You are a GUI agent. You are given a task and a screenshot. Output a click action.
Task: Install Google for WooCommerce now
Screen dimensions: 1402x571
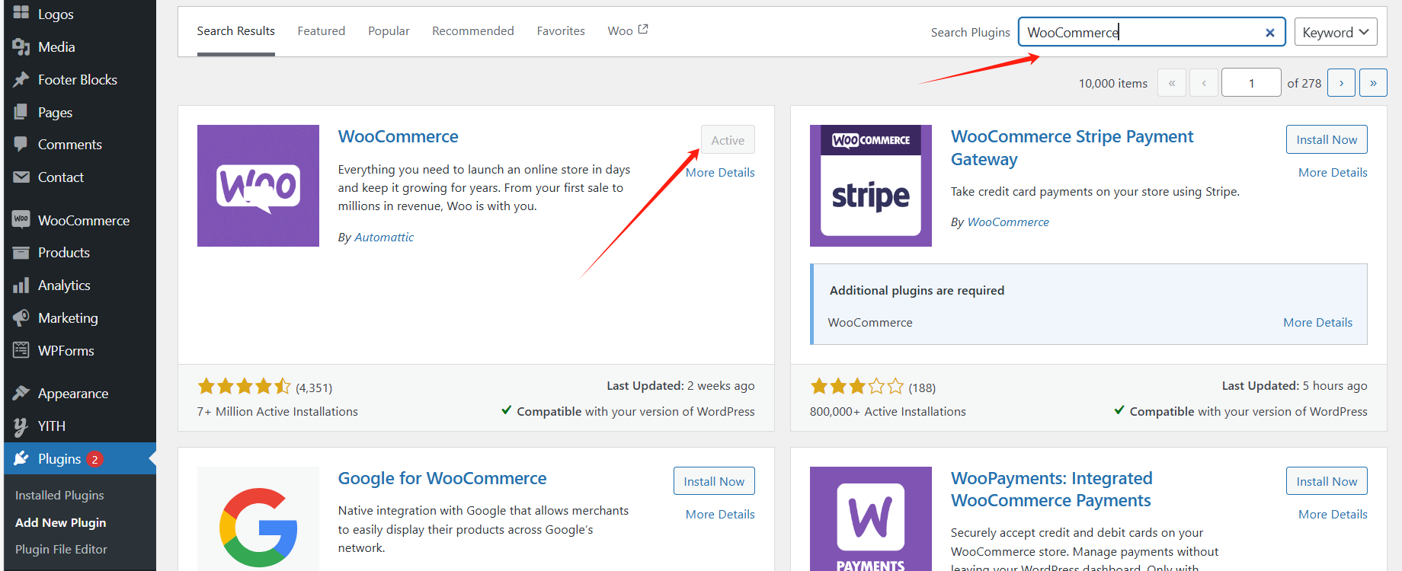[x=714, y=481]
